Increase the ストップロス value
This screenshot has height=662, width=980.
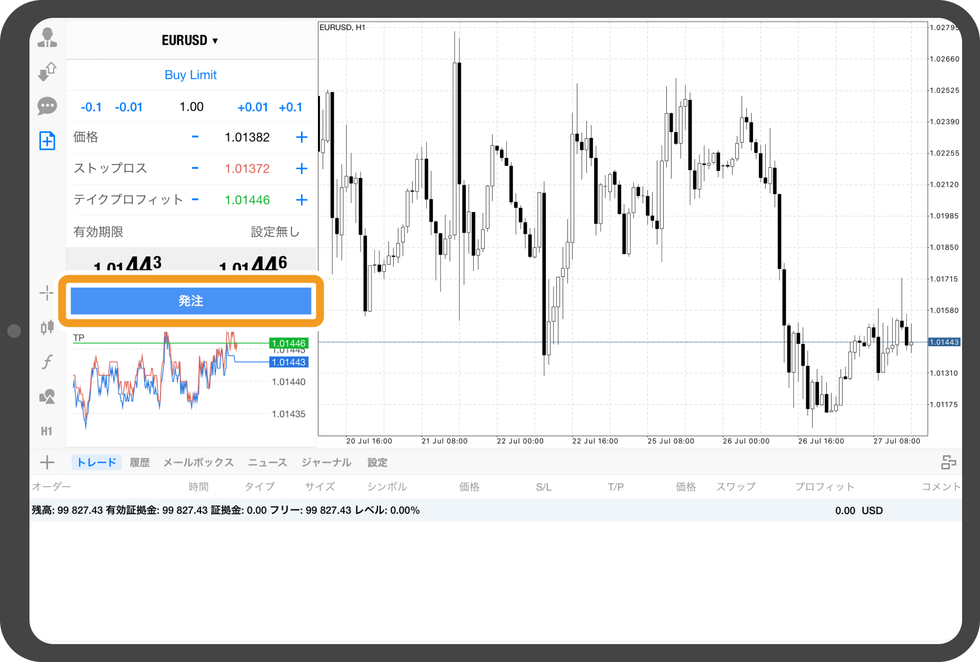pyautogui.click(x=302, y=169)
